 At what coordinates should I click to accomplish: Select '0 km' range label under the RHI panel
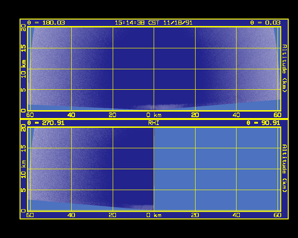click(x=154, y=215)
